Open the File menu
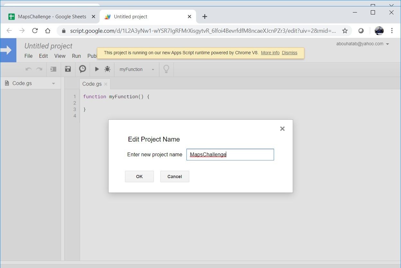The image size is (401, 268). click(28, 56)
